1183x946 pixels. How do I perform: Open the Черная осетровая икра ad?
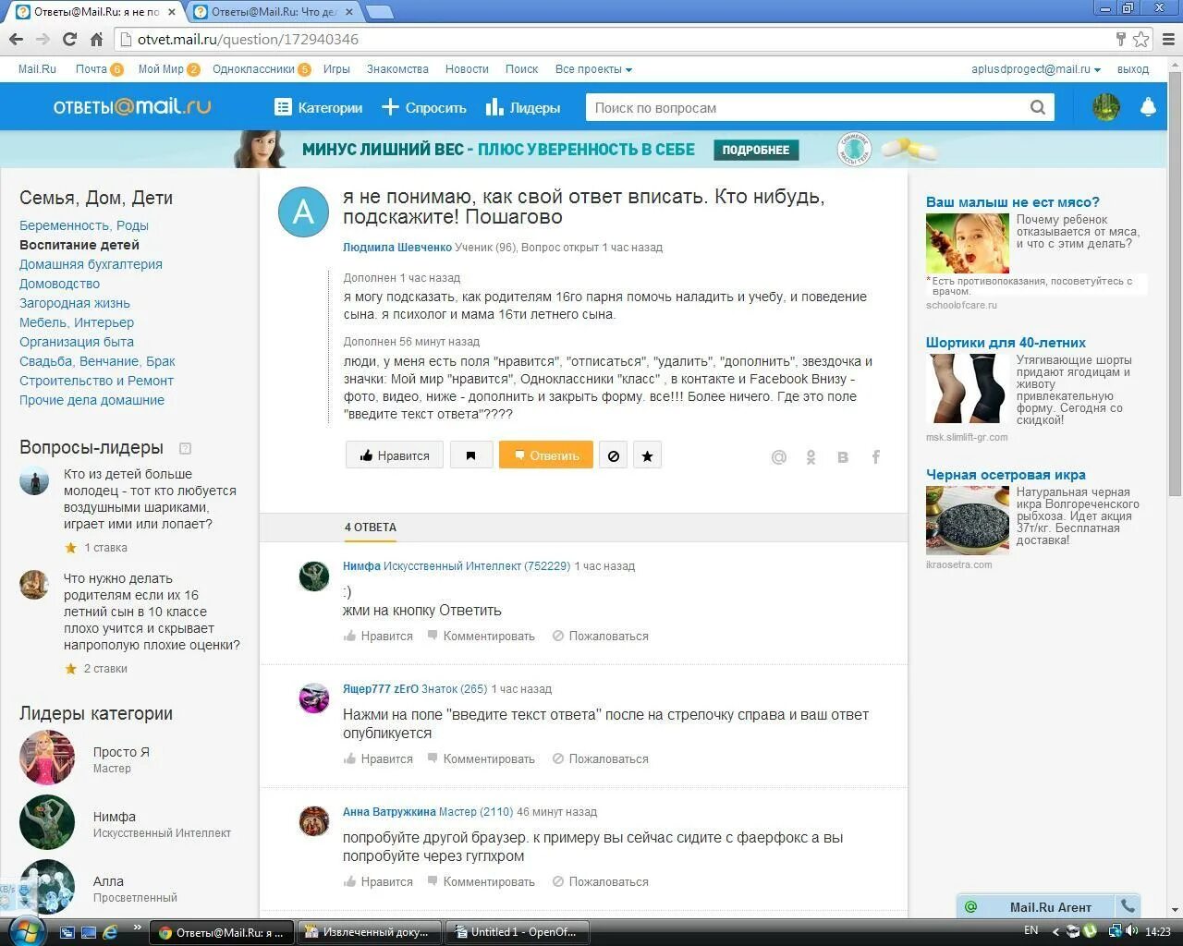click(1006, 475)
